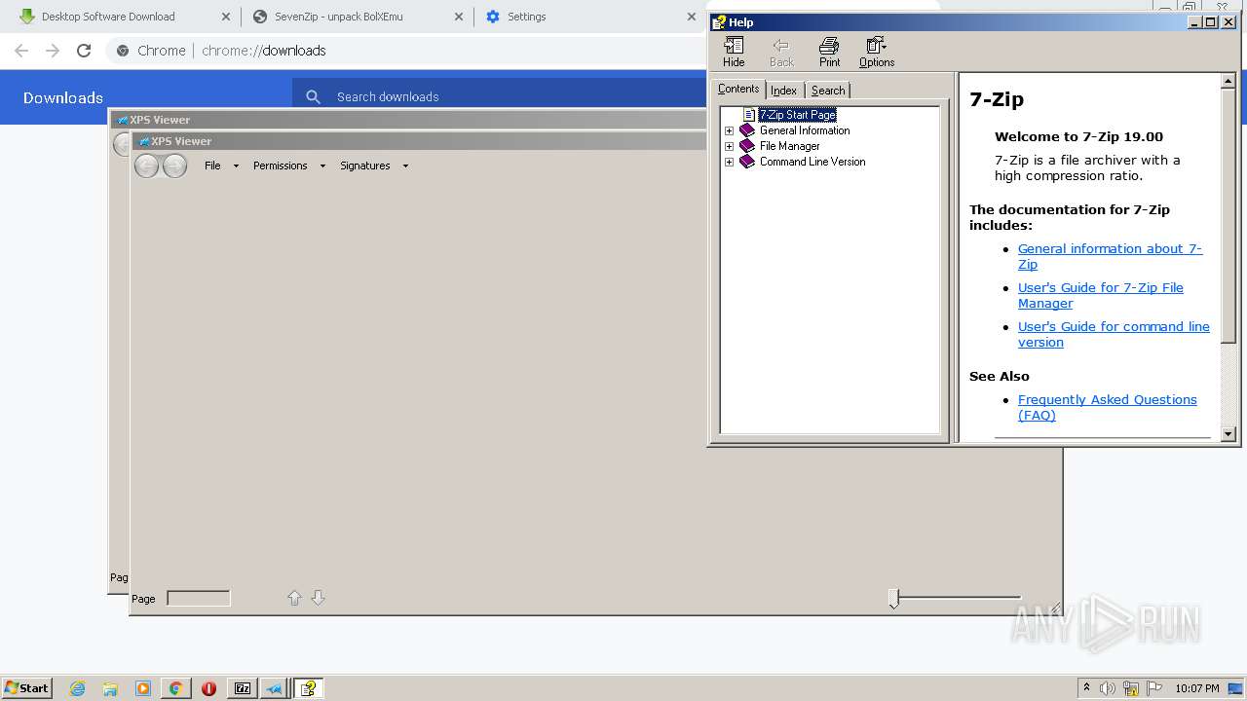
Task: Select the 7-Zip Start Page tree item
Action: pos(797,115)
